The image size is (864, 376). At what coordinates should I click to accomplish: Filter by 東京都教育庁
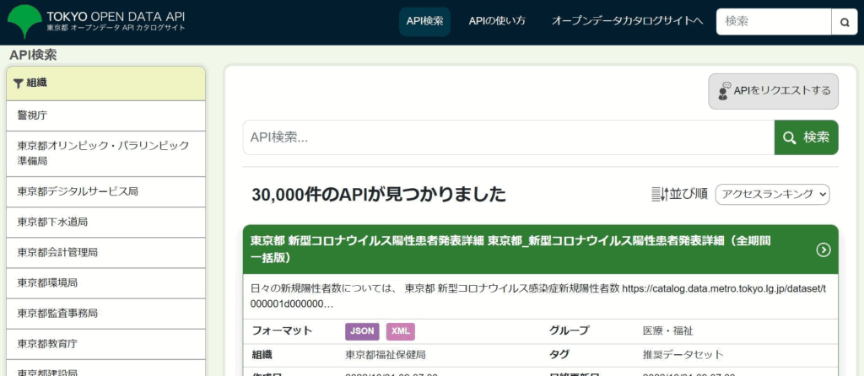[x=105, y=344]
